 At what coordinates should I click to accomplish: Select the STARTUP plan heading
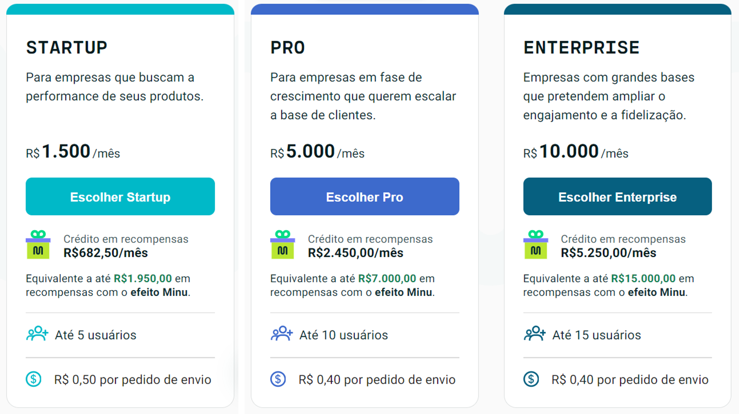click(x=67, y=48)
